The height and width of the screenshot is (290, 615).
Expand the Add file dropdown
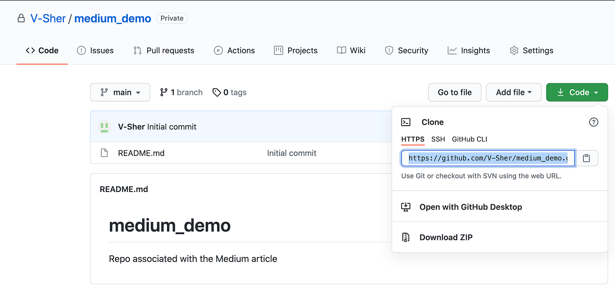[514, 92]
